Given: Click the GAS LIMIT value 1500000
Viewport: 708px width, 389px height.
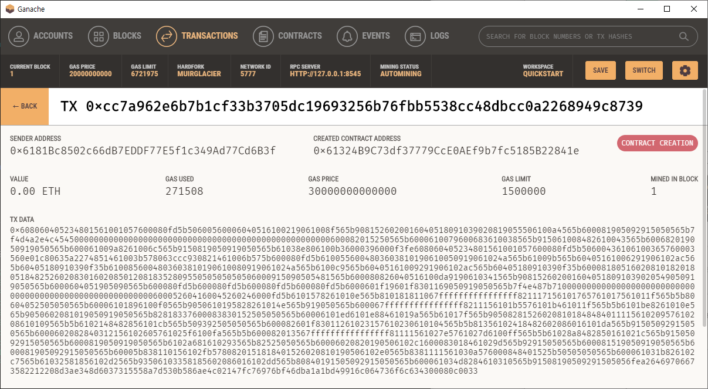Looking at the screenshot, I should coord(524,191).
